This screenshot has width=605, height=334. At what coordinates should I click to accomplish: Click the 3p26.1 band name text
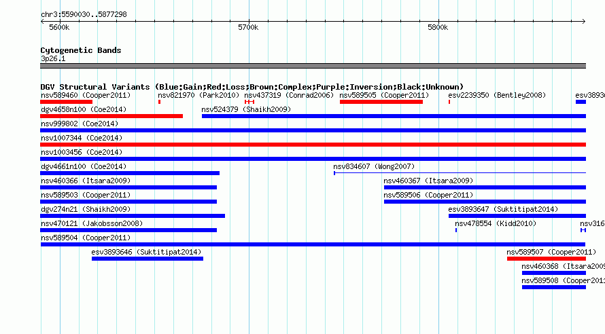(53, 58)
